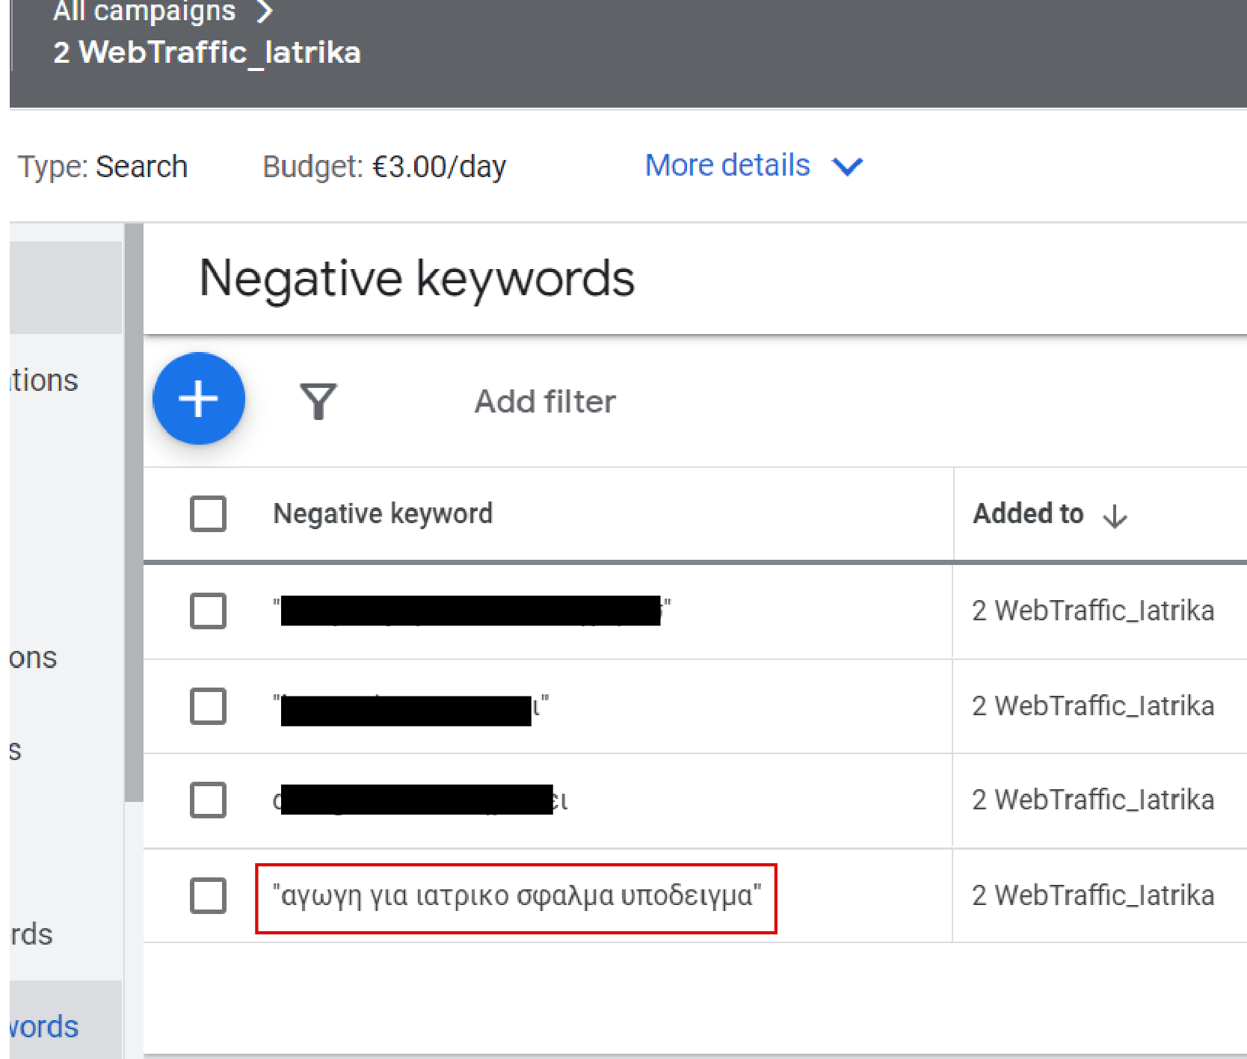The width and height of the screenshot is (1247, 1059).
Task: Click the Add filter field
Action: pyautogui.click(x=545, y=401)
